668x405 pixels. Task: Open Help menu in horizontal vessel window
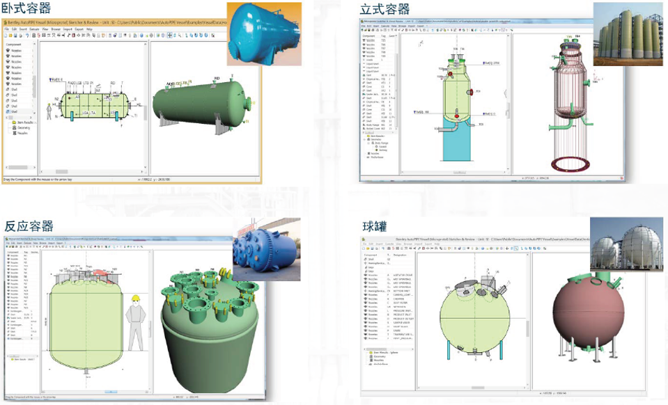[x=88, y=29]
